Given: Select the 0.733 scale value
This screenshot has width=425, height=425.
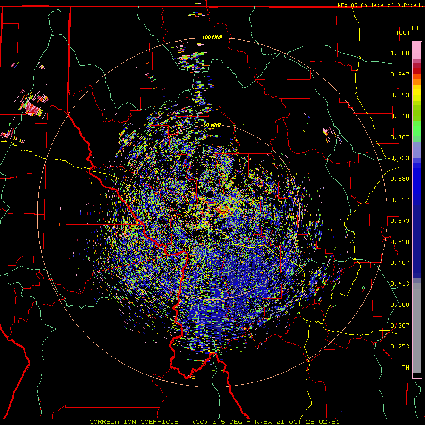Looking at the screenshot, I should coord(400,158).
